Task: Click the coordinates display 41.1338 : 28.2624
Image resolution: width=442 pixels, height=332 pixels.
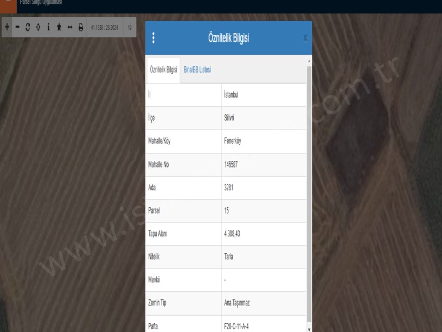Action: click(x=104, y=27)
